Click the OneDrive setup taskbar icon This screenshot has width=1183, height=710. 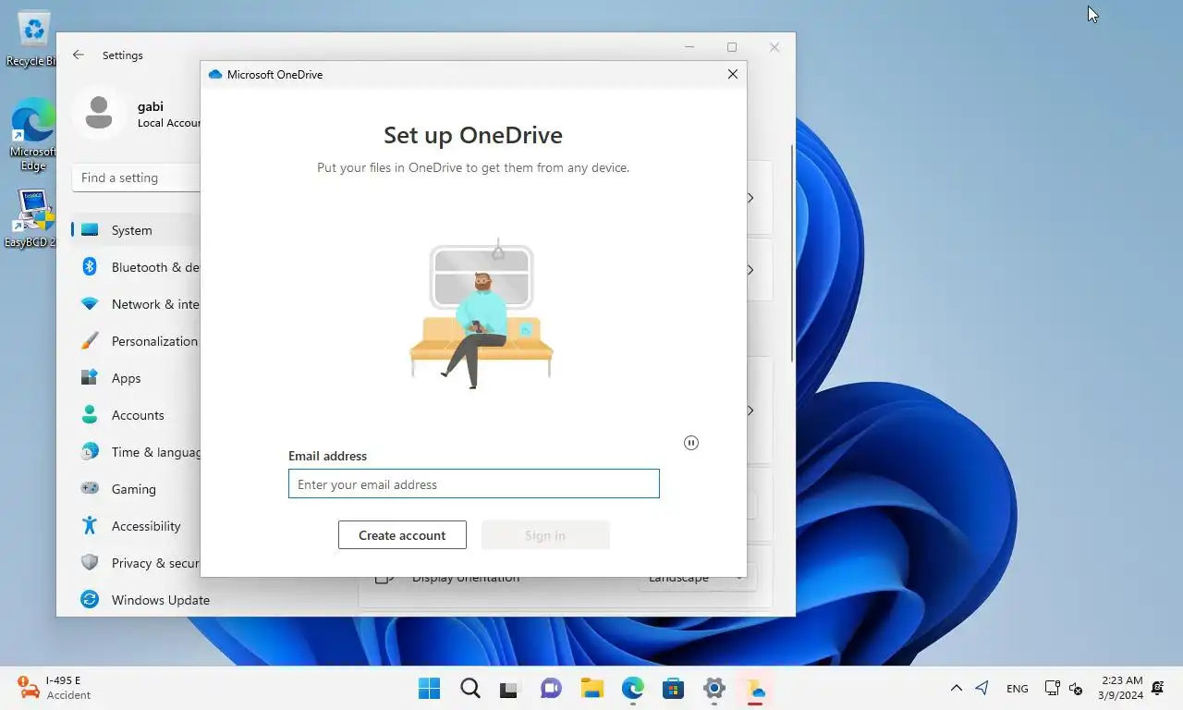[x=755, y=689]
